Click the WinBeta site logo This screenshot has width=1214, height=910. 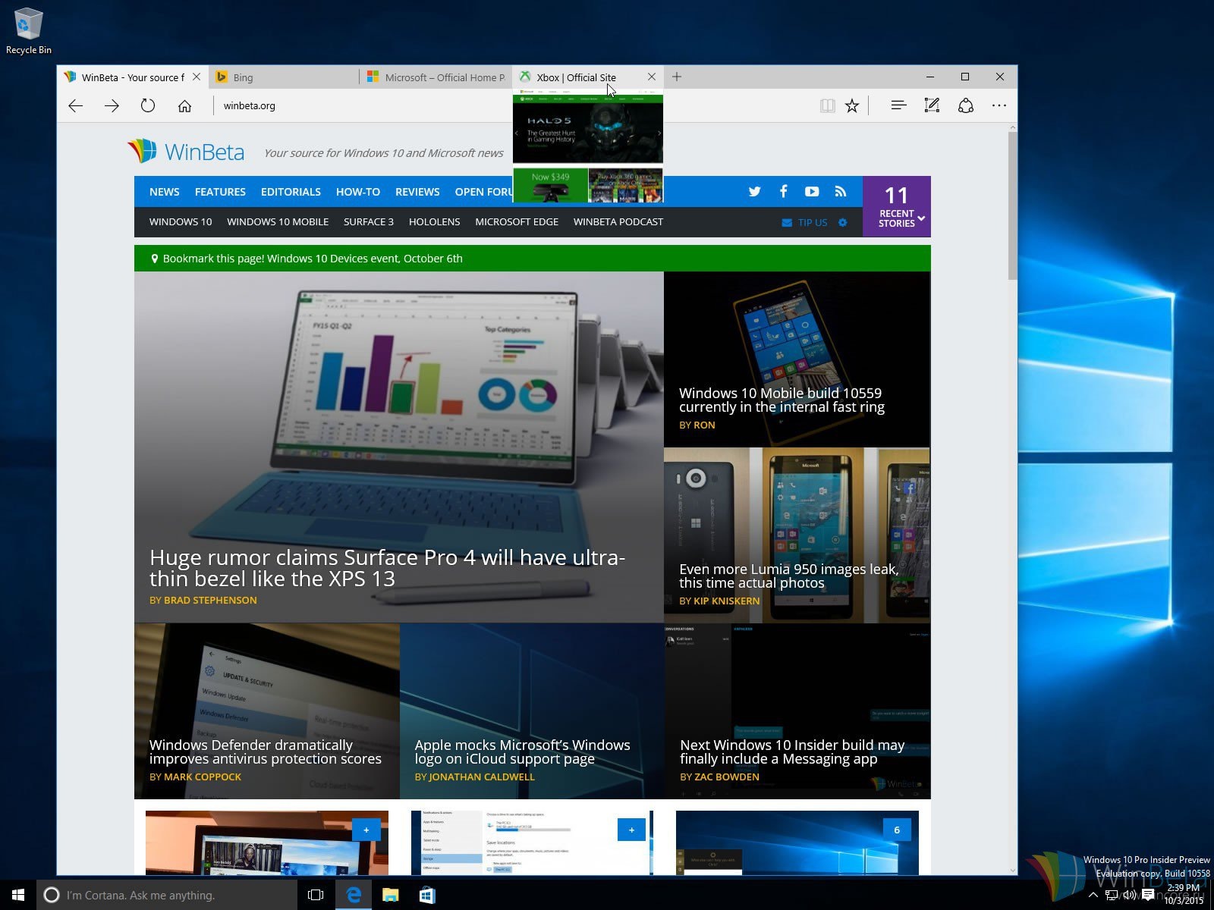[x=186, y=152]
